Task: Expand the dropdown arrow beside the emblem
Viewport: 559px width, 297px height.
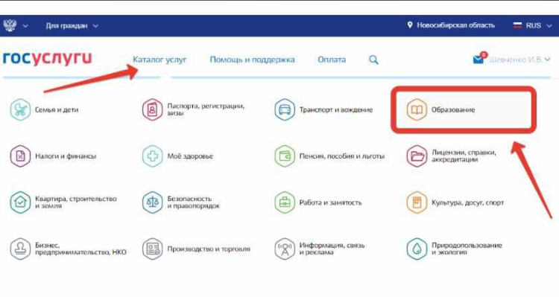Action: click(x=25, y=25)
